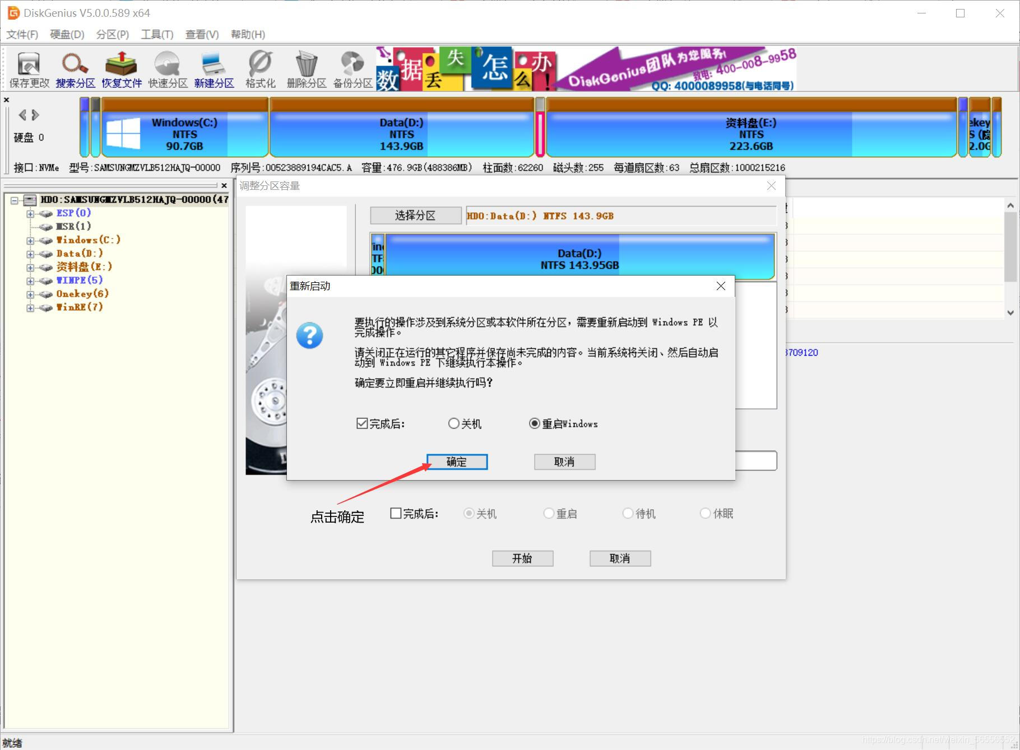This screenshot has height=750, width=1020.
Task: Expand the WINPE(5) tree node
Action: click(30, 281)
